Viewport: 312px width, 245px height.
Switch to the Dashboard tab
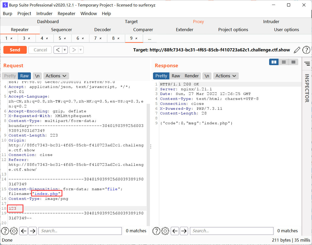[x=48, y=22]
